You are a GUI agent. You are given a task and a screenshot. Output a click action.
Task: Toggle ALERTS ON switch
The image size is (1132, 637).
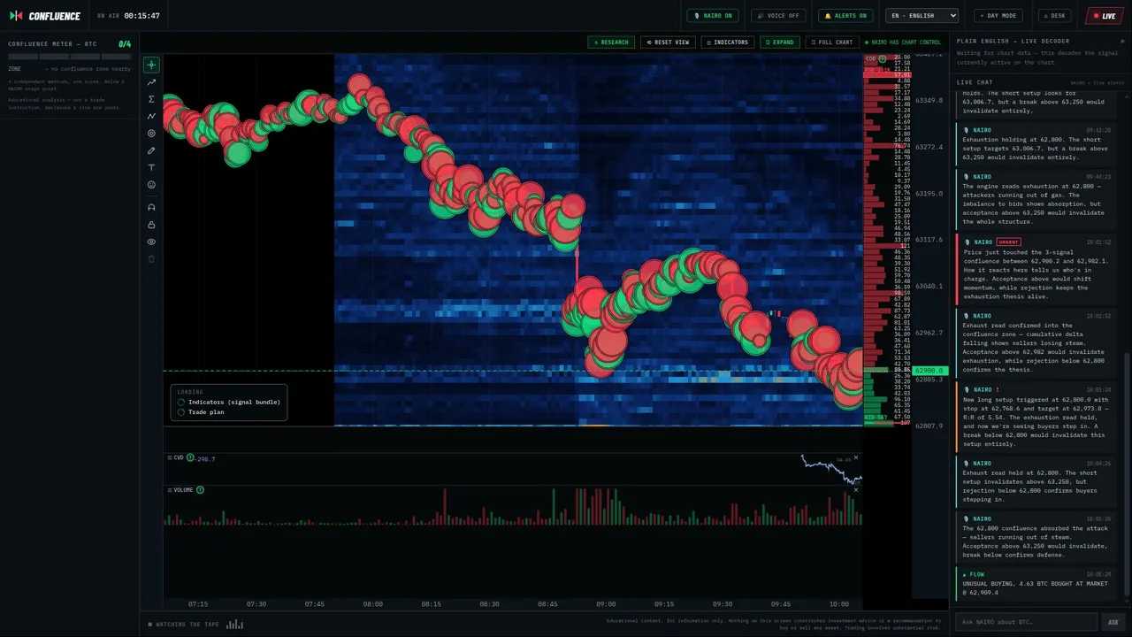pos(845,16)
